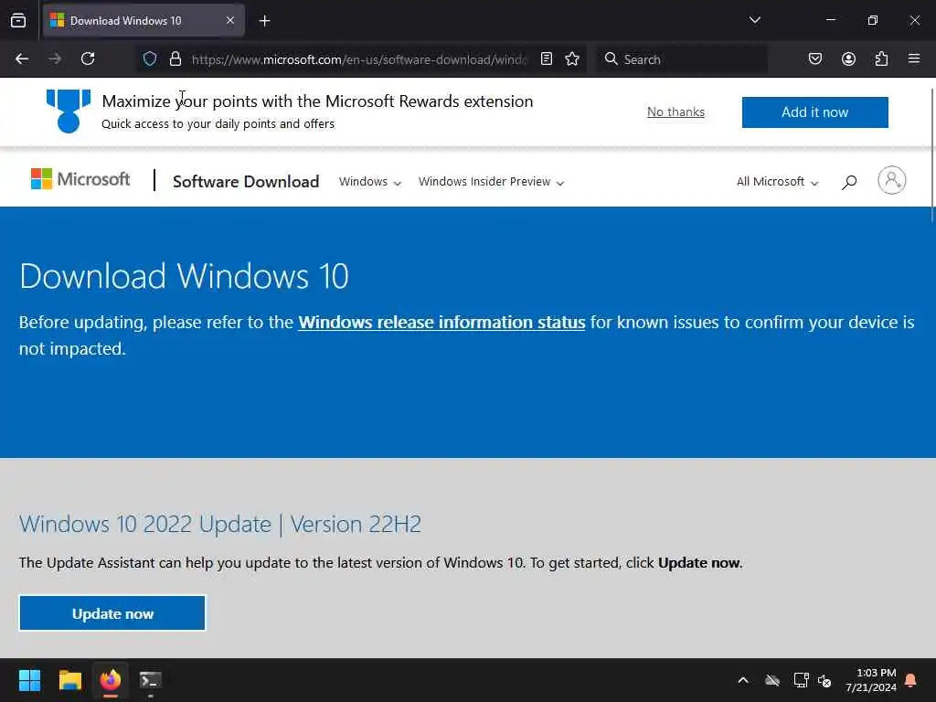Open the Software Download link
This screenshot has width=936, height=702.
pos(246,182)
